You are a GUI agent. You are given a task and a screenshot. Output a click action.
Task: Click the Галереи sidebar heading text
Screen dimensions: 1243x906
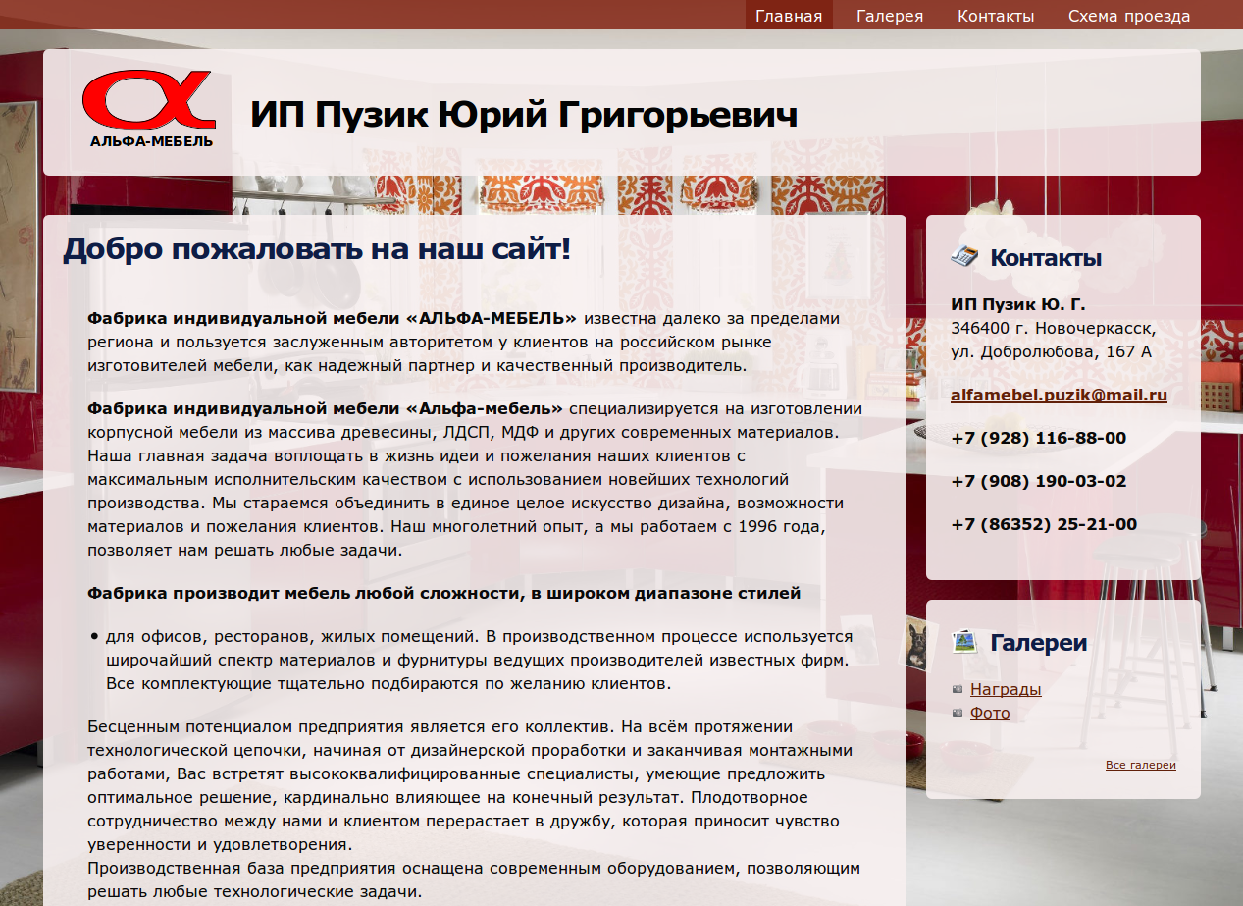click(1038, 643)
